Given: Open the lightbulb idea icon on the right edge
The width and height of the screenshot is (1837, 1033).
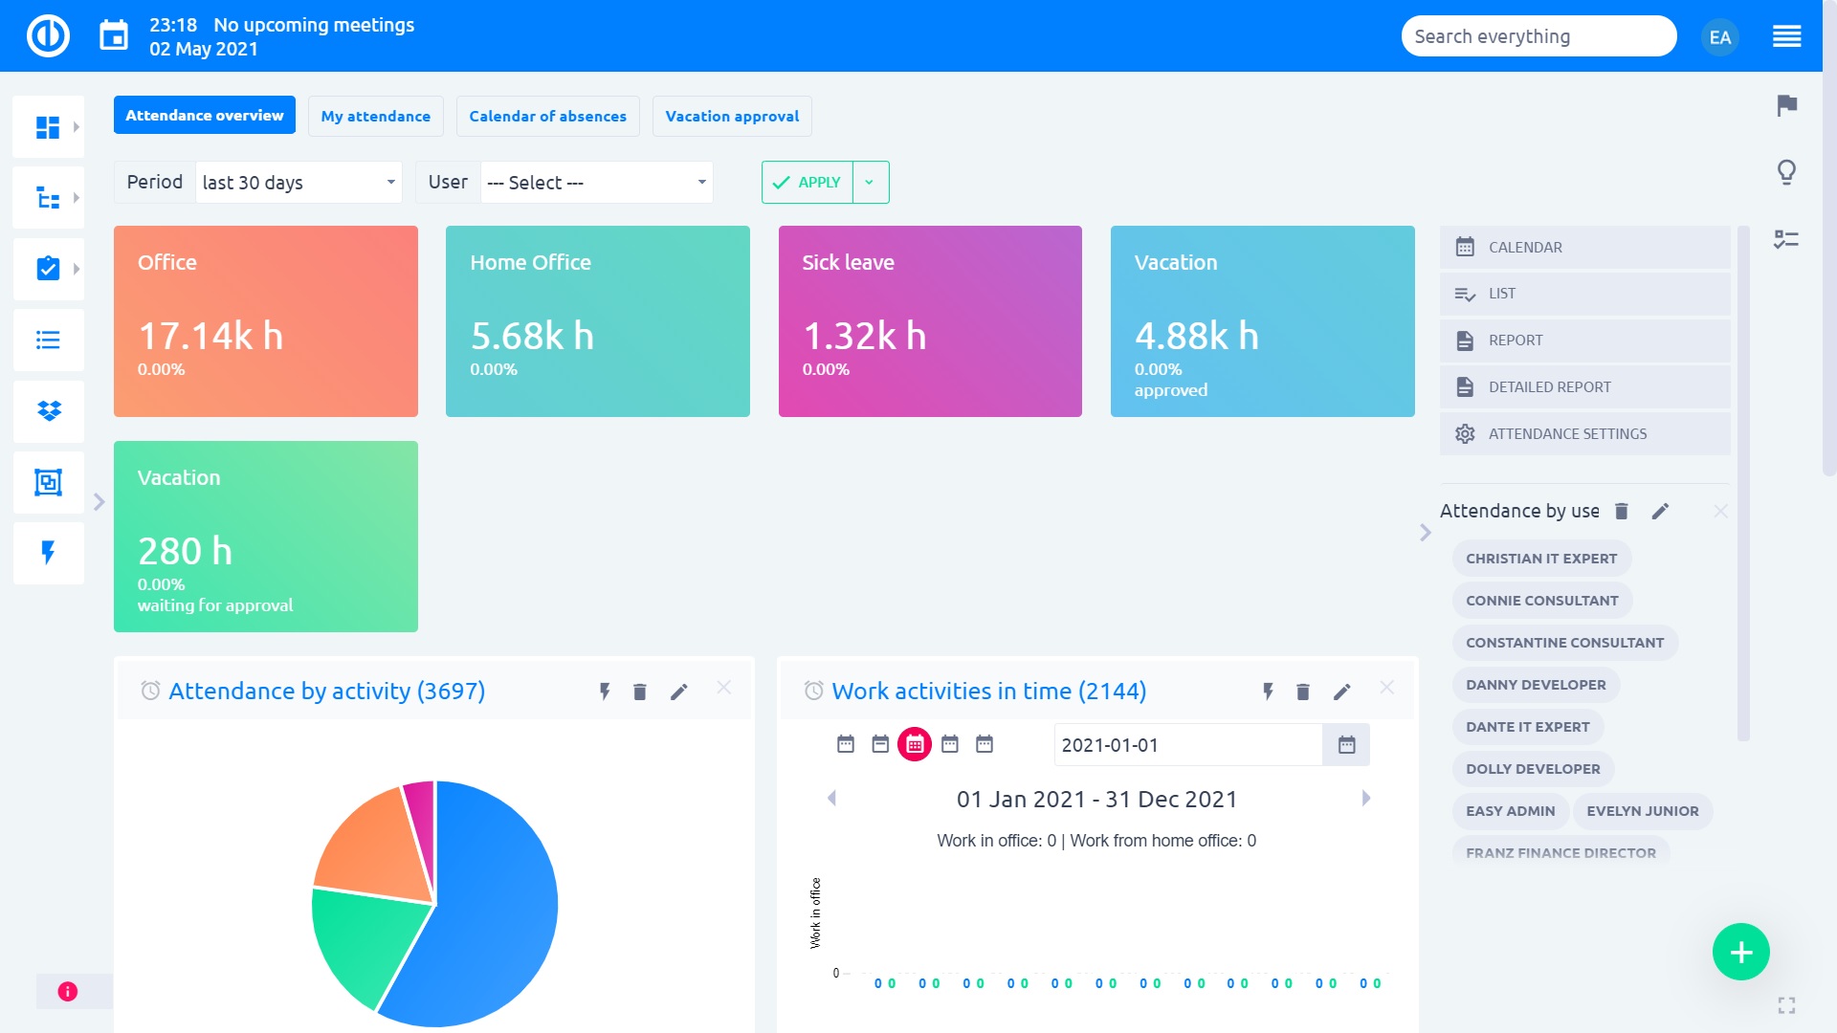Looking at the screenshot, I should 1786,173.
